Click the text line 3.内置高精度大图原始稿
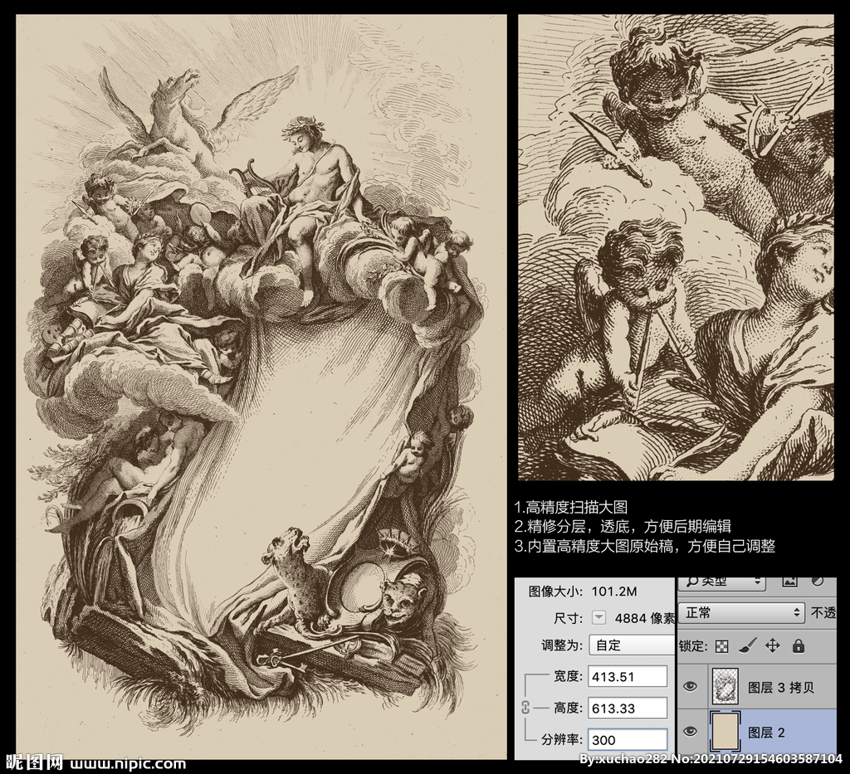850x774 pixels. (594, 546)
